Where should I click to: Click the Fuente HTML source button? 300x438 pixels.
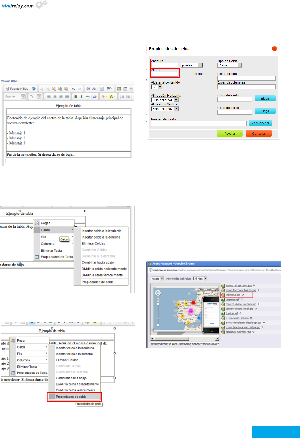(x=17, y=89)
